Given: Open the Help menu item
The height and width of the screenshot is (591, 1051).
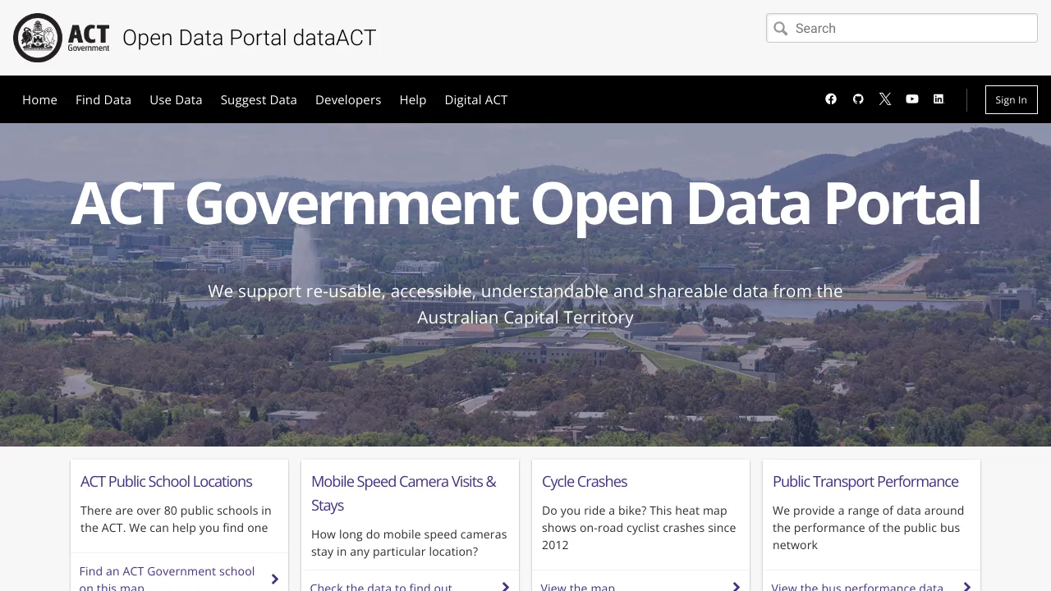Looking at the screenshot, I should pos(413,100).
